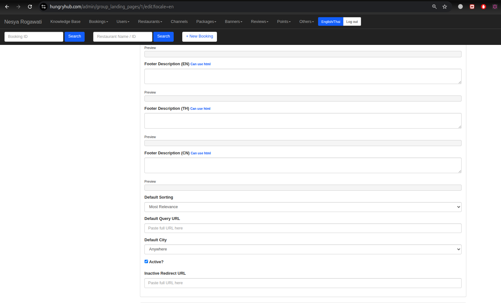
Task: Uncheck the Active? checkbox
Action: [x=146, y=262]
